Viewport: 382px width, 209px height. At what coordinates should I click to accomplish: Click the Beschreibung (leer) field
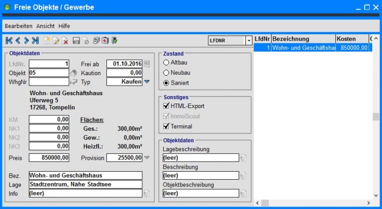coord(201,176)
